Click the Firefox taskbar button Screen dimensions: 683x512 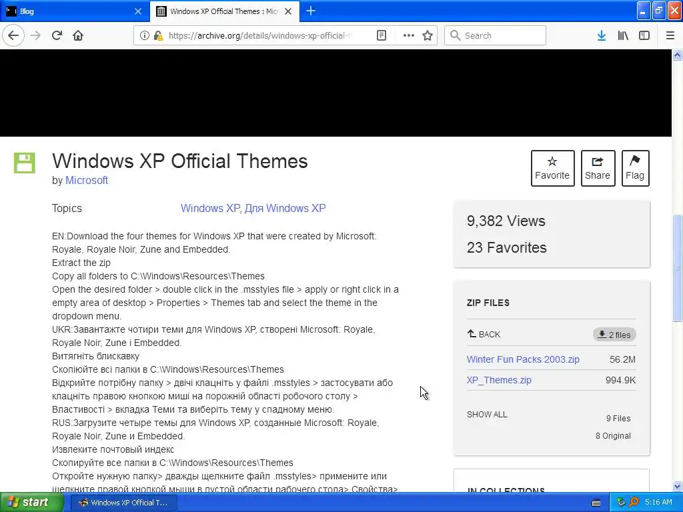(x=123, y=503)
